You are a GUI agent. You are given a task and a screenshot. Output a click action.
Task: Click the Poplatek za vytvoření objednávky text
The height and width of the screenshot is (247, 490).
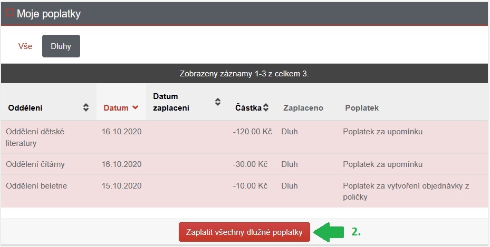pos(406,191)
